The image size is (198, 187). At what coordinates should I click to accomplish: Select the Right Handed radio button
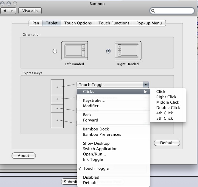[x=108, y=51]
